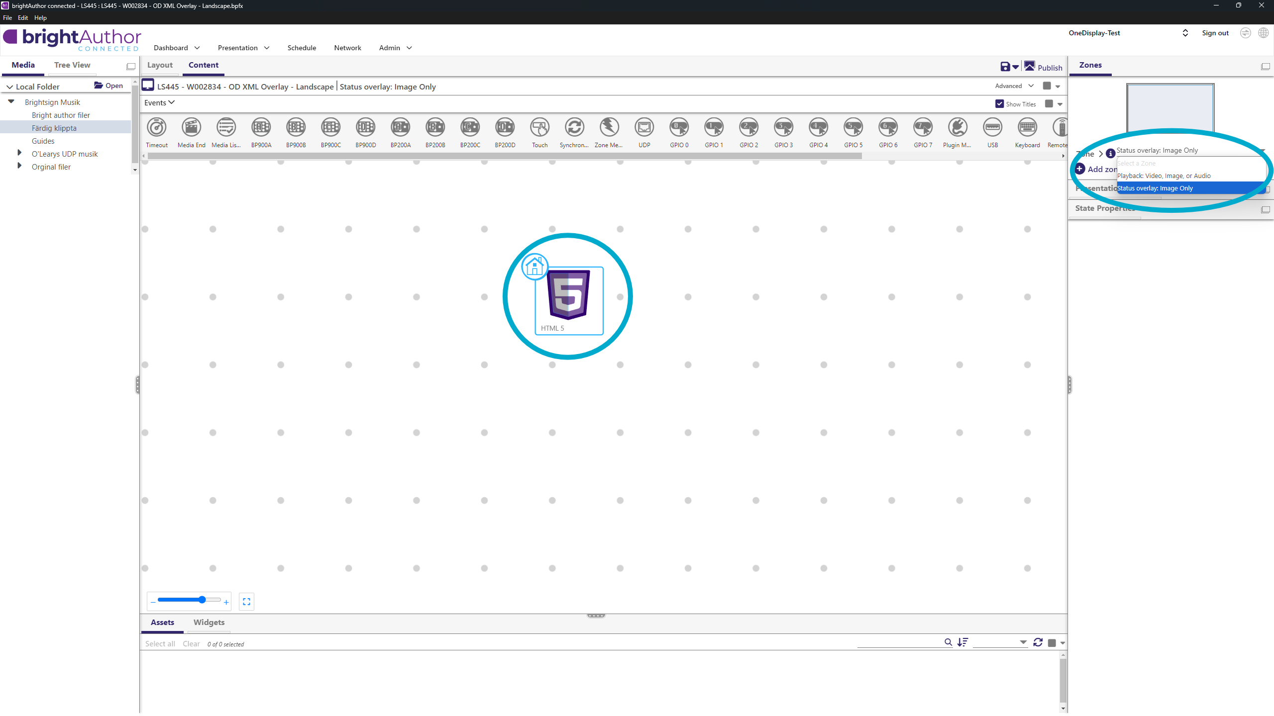Click the USB event icon

point(992,128)
